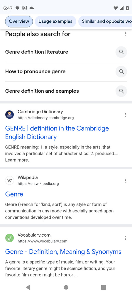
Task: Open three-dot menu for Cambridge Dictionary result
Action: (x=125, y=115)
